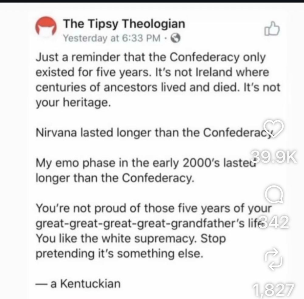Click the first paragraph about the Confederacy

158,80
